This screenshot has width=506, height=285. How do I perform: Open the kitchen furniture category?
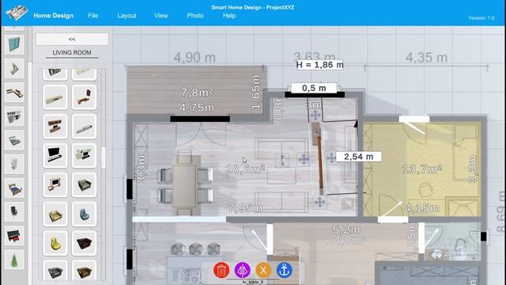coord(14,116)
